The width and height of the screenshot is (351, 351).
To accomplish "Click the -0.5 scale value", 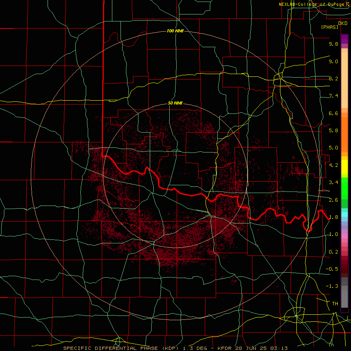I will tap(332, 269).
